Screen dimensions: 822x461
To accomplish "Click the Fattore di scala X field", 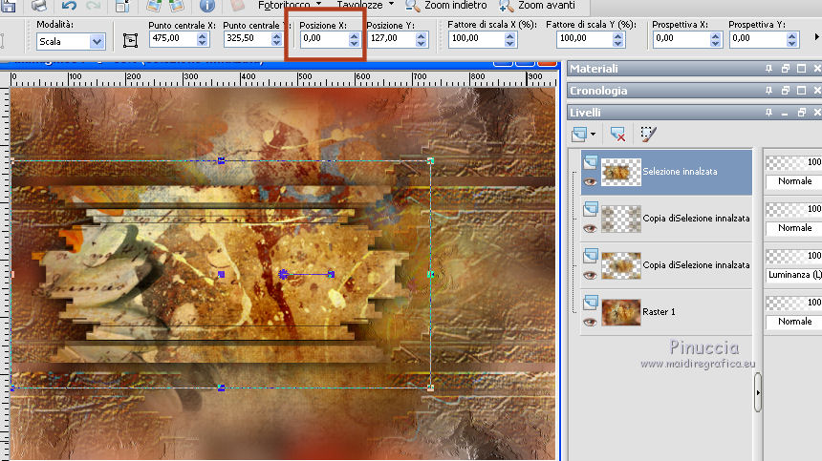I will pyautogui.click(x=476, y=39).
